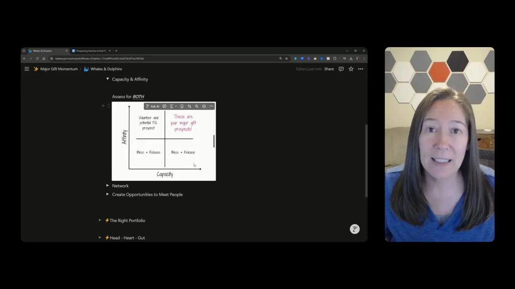Click the browser profile avatar
The width and height of the screenshot is (515, 289).
point(357,58)
